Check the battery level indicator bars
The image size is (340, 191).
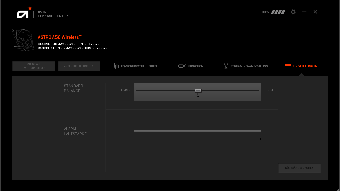(278, 12)
